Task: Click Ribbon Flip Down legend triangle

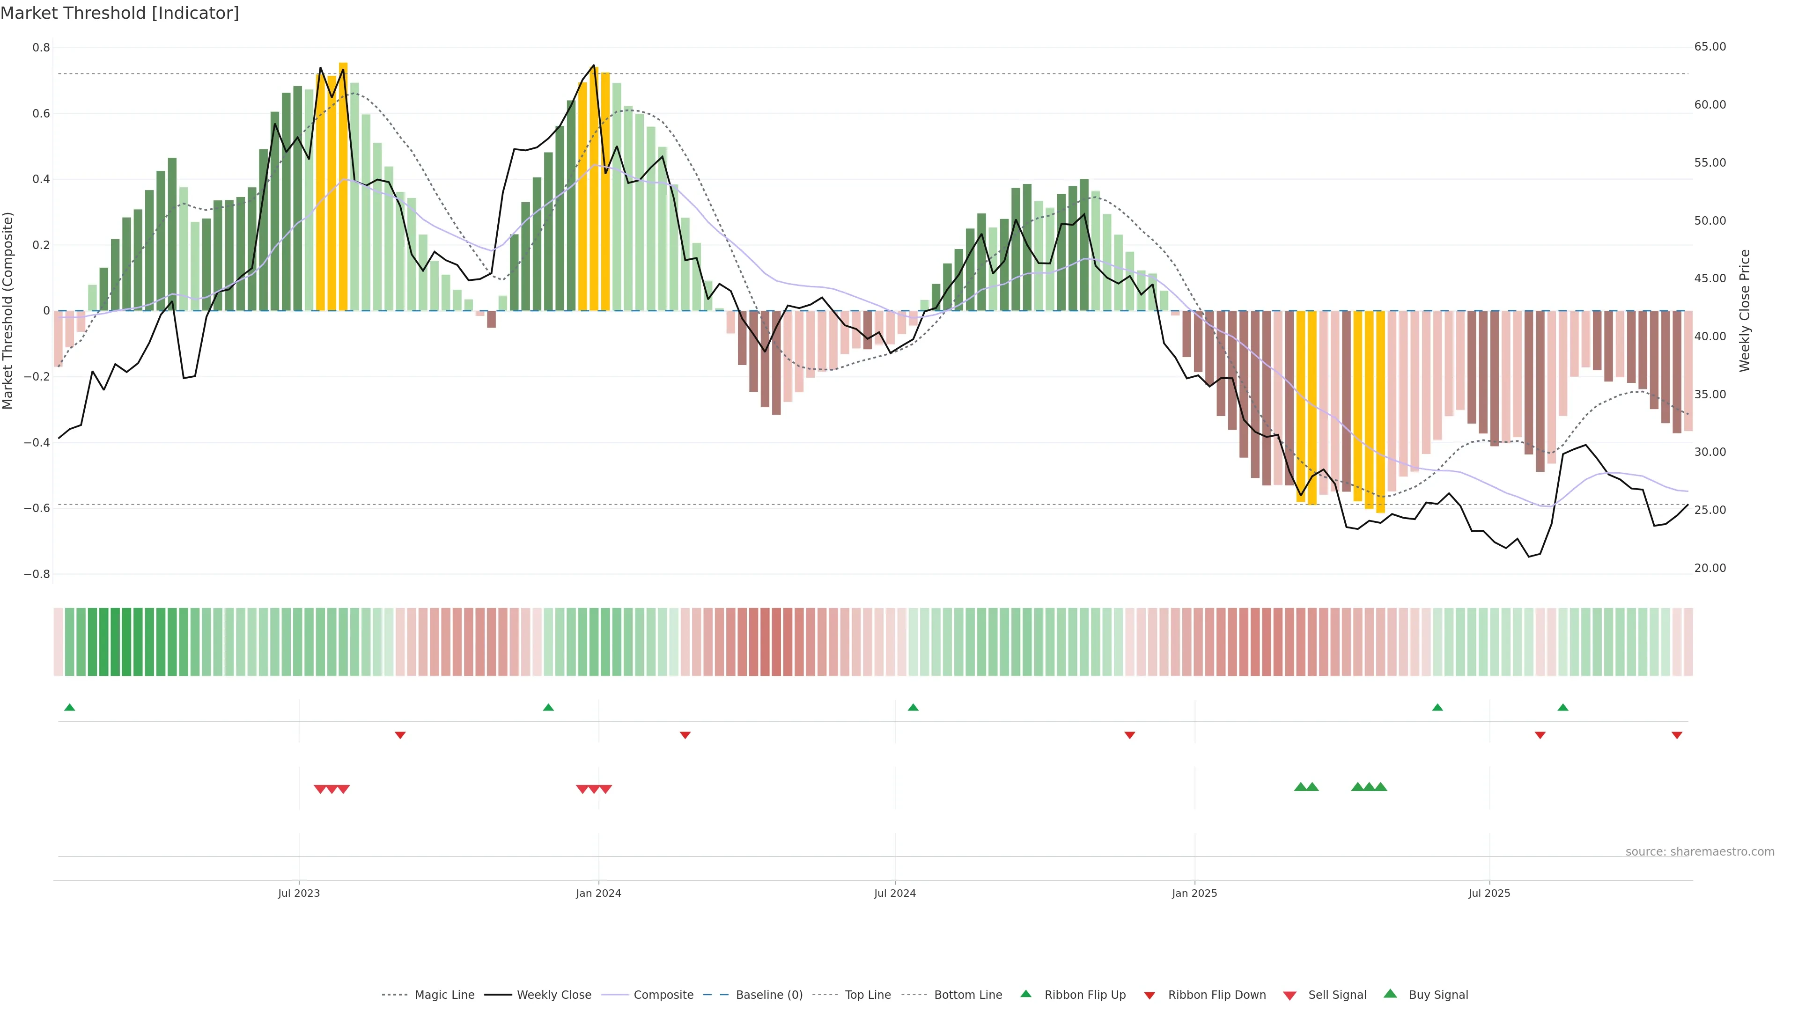Action: coord(1150,996)
